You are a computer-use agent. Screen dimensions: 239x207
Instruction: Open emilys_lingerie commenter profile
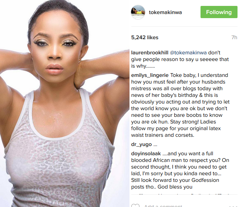click(150, 75)
